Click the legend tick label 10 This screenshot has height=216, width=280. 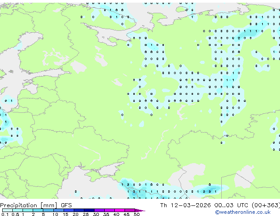(55, 214)
